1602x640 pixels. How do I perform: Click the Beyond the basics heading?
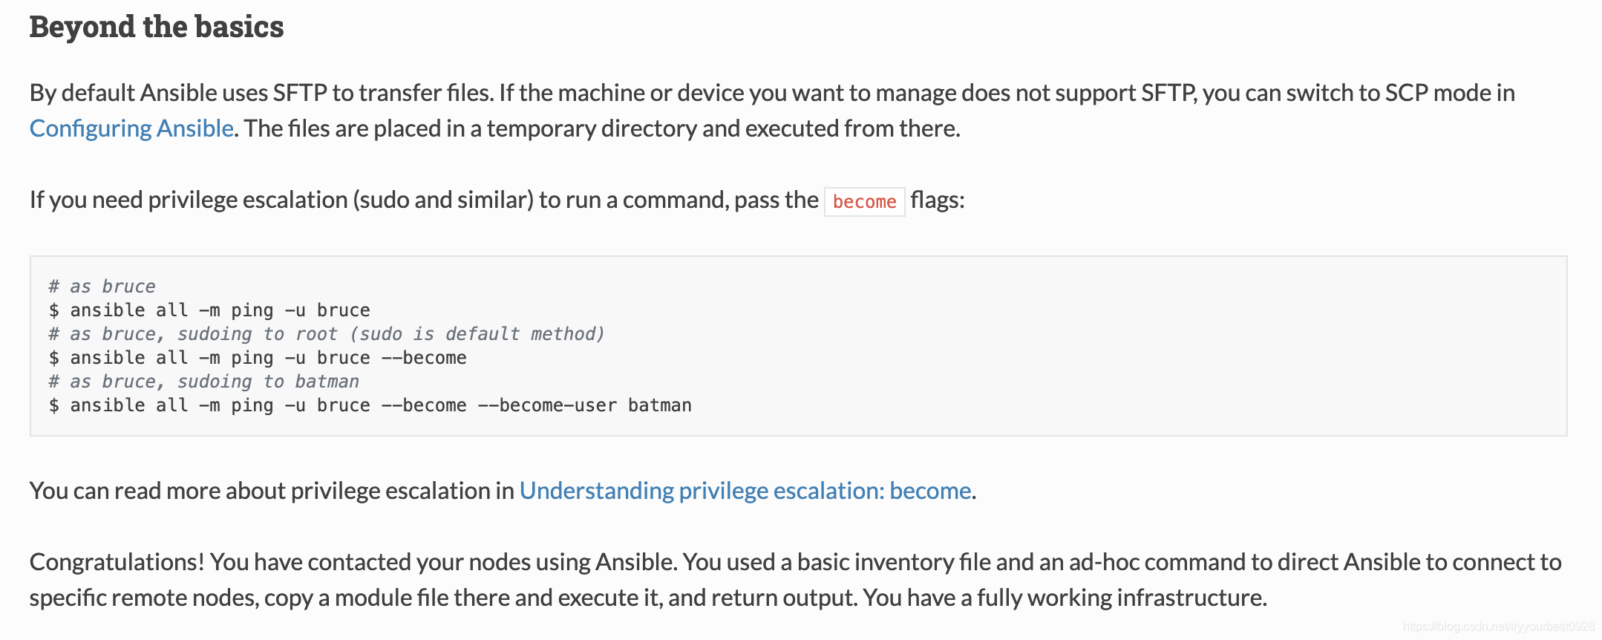pos(157,27)
